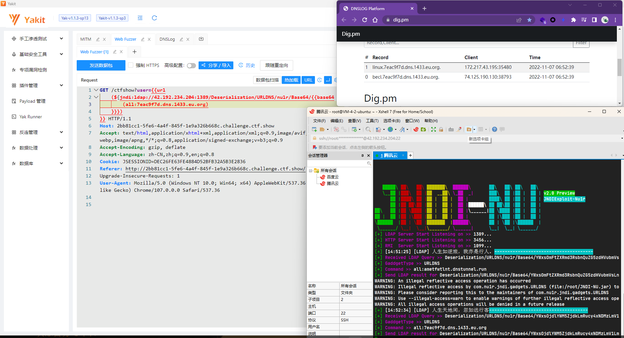Viewport: 624px width, 338px height.
Task: Collapse the 所有会话 tree node in Xshell
Action: tap(310, 171)
